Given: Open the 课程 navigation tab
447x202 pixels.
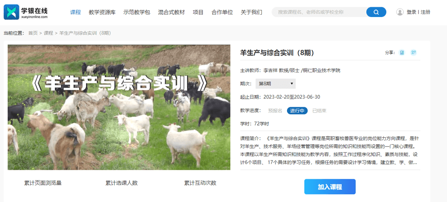Looking at the screenshot, I should click(76, 12).
